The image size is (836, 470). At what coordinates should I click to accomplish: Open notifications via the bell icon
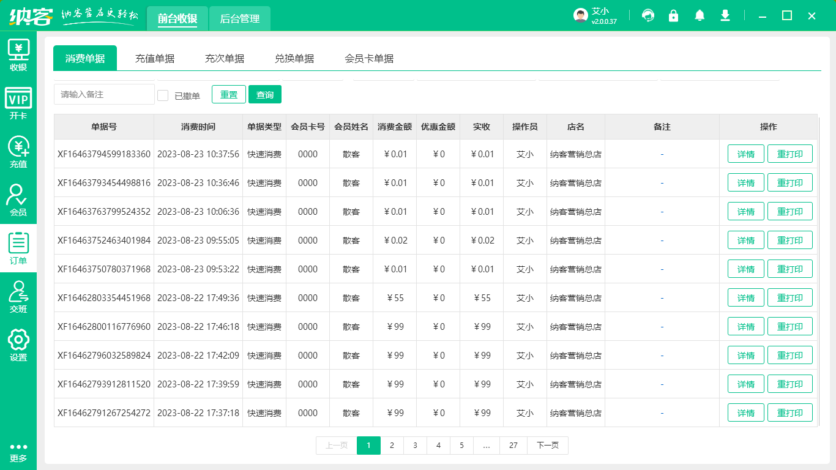pos(699,15)
